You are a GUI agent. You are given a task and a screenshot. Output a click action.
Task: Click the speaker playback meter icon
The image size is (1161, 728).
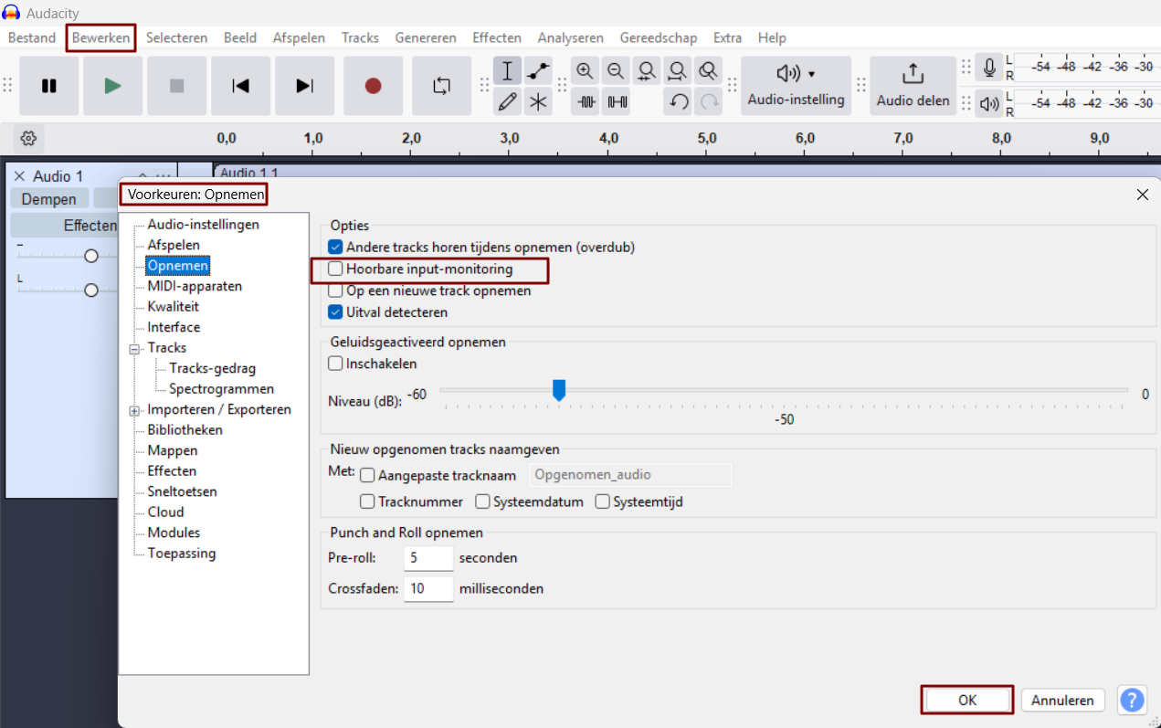(x=989, y=103)
